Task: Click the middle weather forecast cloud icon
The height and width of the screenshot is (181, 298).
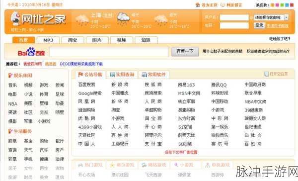Action: [x=123, y=19]
